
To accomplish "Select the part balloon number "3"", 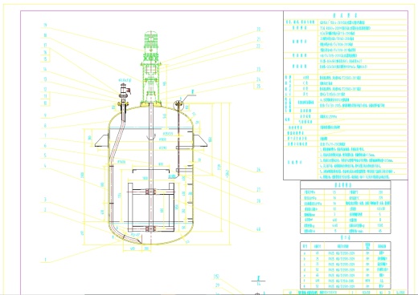I will click(x=45, y=200).
